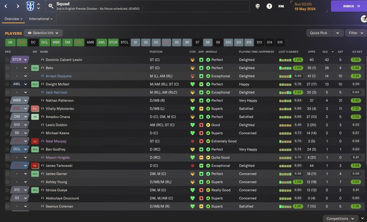Sort players by the AV RAT column header
Image resolution: width=367 pixels, height=222 pixels.
[357, 52]
